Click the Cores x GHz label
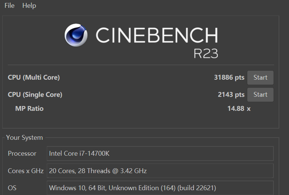Image resolution: width=289 pixels, height=195 pixels. [x=26, y=171]
